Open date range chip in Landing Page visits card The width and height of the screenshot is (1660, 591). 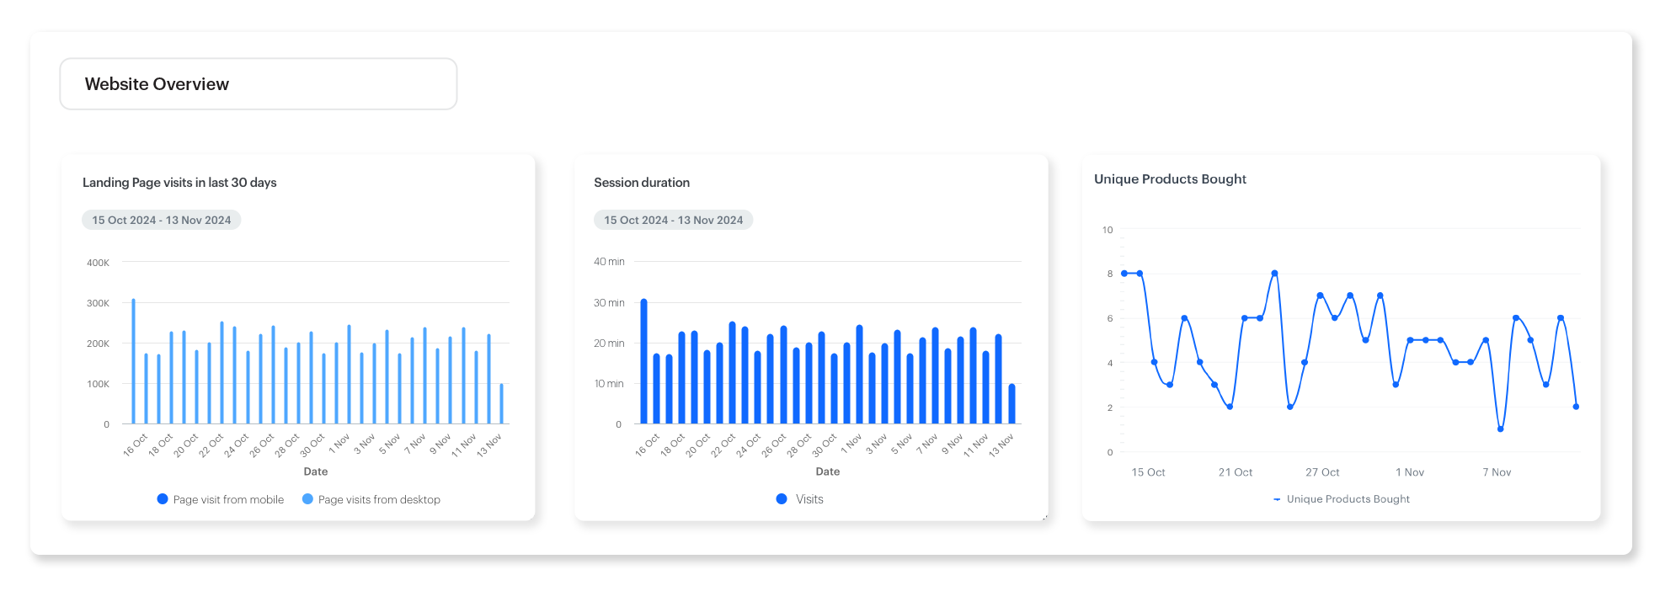click(x=161, y=220)
